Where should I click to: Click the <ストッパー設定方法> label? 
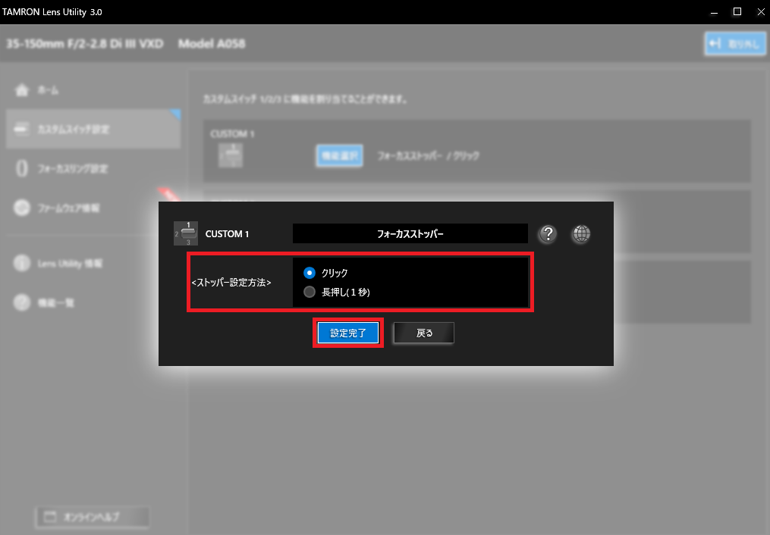tap(231, 283)
